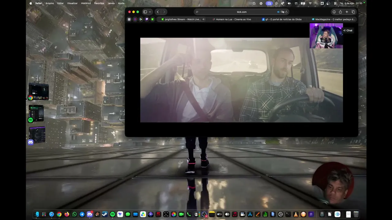Open the Arquivo menu
Image resolution: width=392 pixels, height=220 pixels.
tap(50, 3)
